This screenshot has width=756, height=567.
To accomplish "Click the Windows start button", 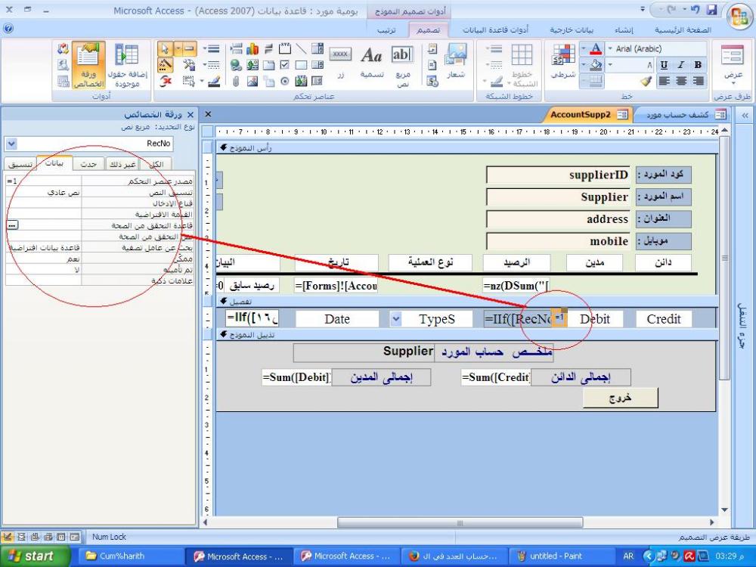I will point(34,556).
